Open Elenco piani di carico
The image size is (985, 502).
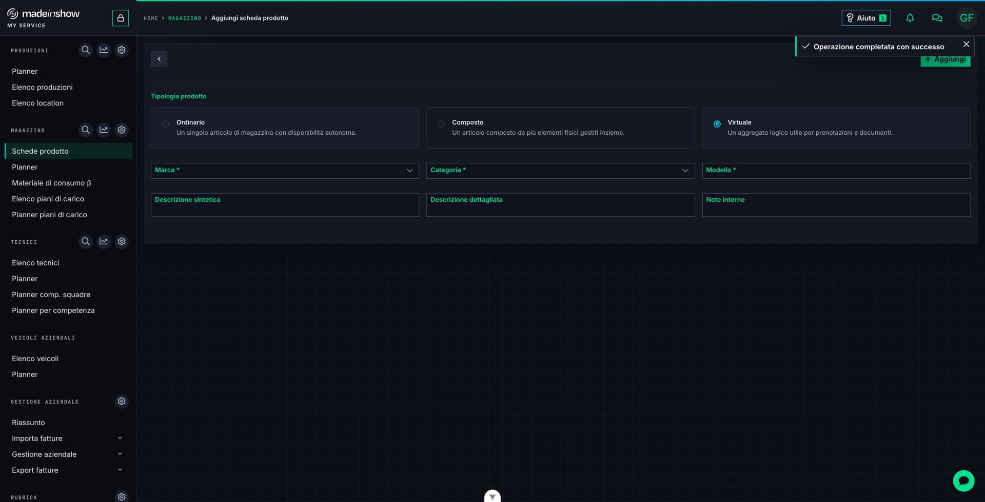coord(48,199)
